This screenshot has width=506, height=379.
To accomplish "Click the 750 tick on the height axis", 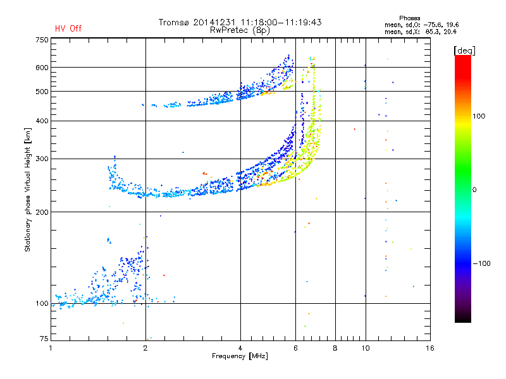I will coord(42,40).
